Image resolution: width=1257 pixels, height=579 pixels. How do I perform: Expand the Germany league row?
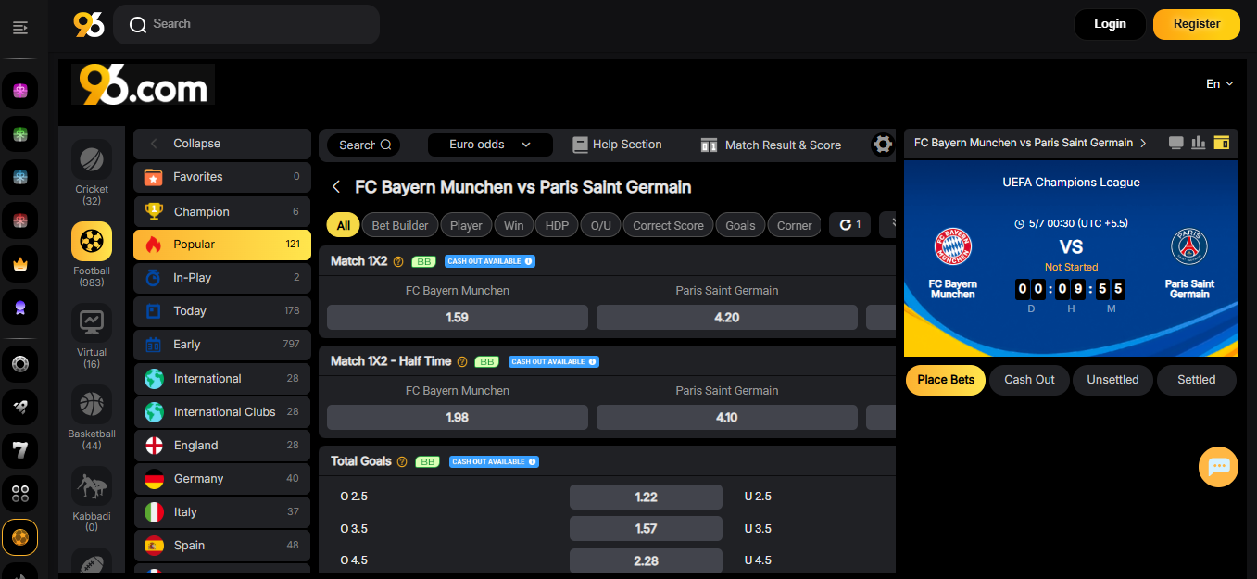[x=222, y=479]
